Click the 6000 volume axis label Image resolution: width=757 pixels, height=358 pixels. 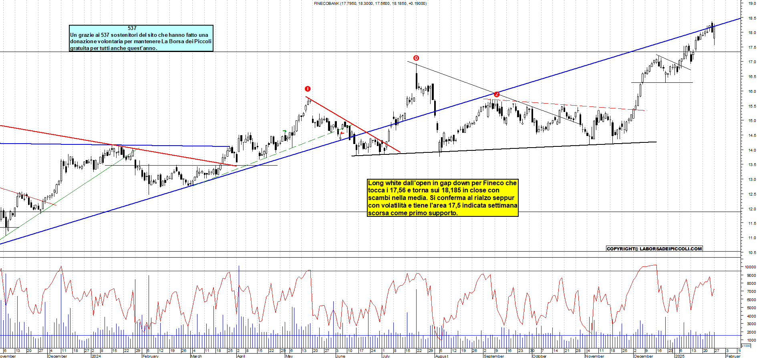[751, 300]
